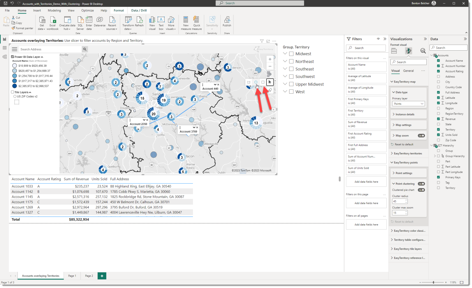Screen dimensions: 472x288
Task: Open the SQL Server data source
Action: (80, 23)
